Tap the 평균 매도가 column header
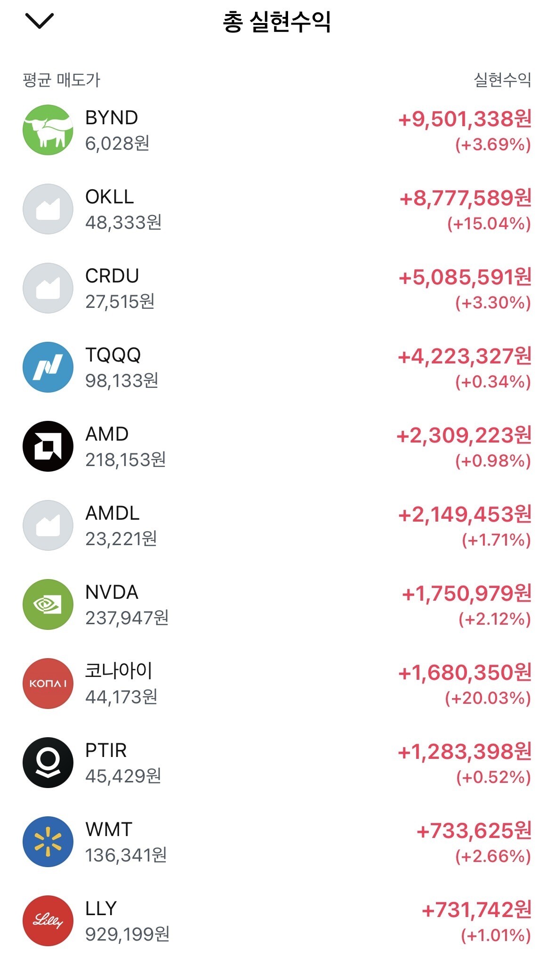The image size is (555, 974). [62, 80]
